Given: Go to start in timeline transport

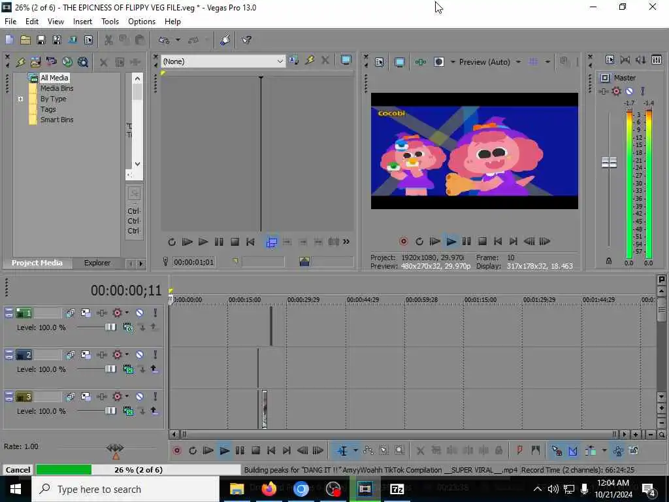Looking at the screenshot, I should [x=271, y=451].
